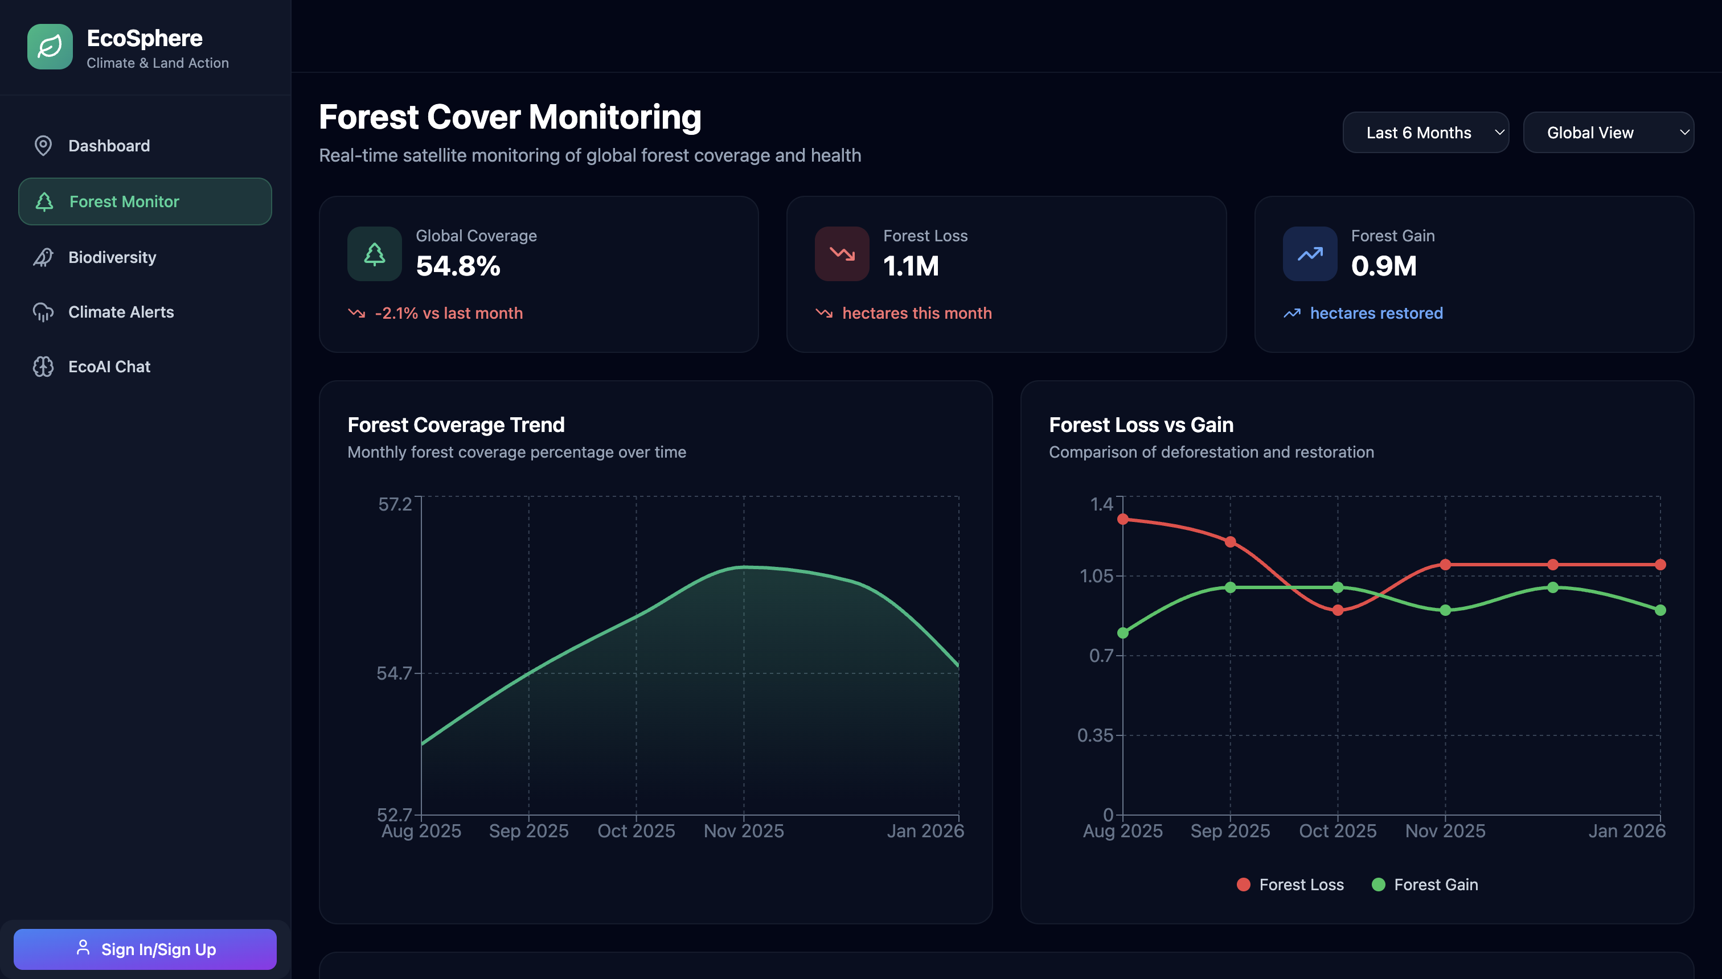Click the Dashboard map pin icon

(x=43, y=145)
